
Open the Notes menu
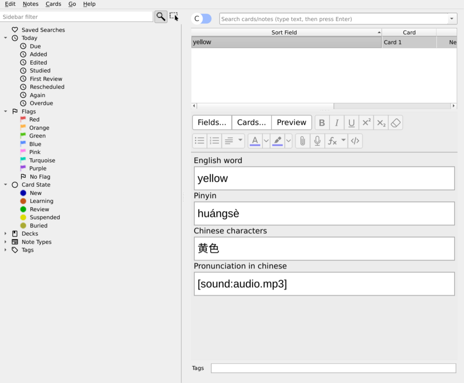30,4
